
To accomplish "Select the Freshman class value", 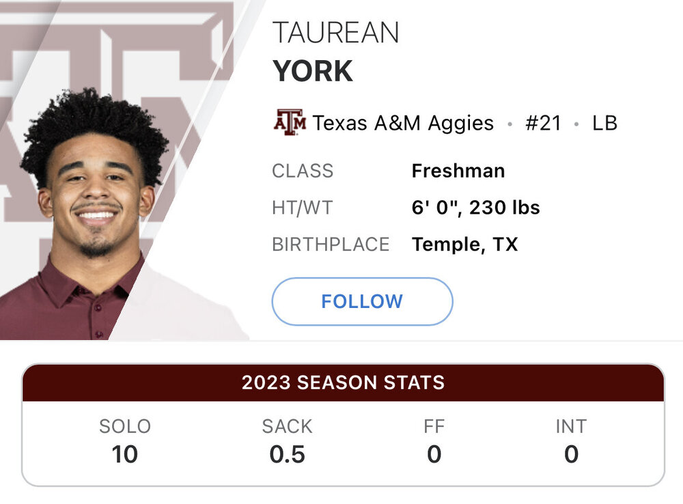I will coord(458,171).
